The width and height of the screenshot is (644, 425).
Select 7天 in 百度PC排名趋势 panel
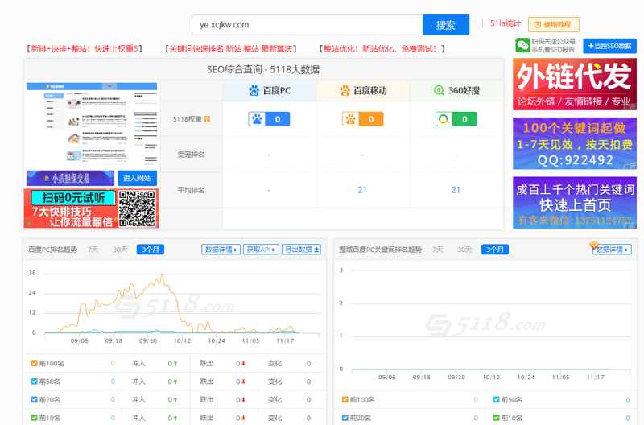tap(93, 250)
